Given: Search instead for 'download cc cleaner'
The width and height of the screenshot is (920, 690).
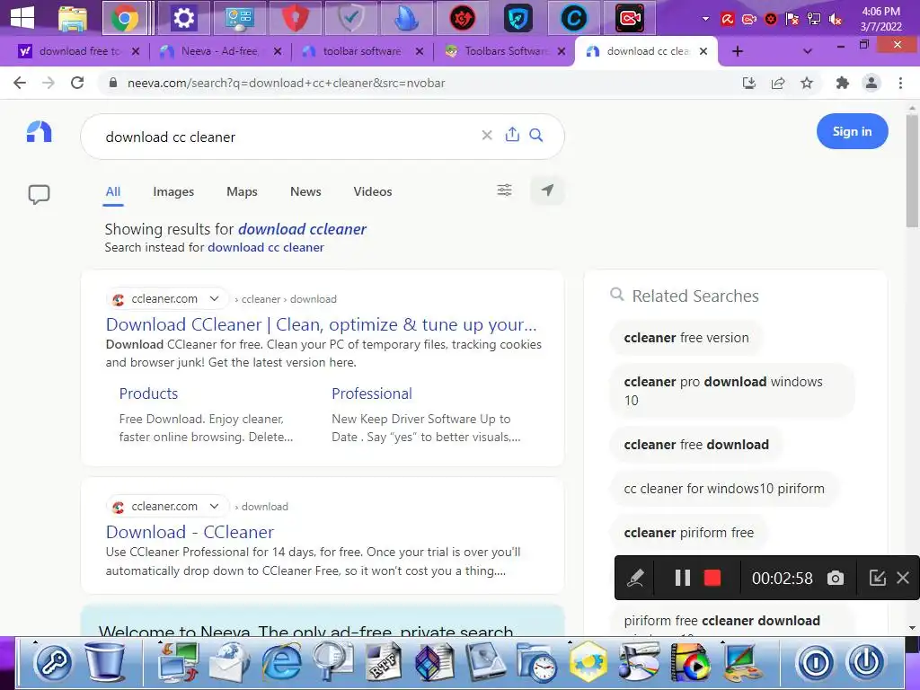Looking at the screenshot, I should (266, 248).
